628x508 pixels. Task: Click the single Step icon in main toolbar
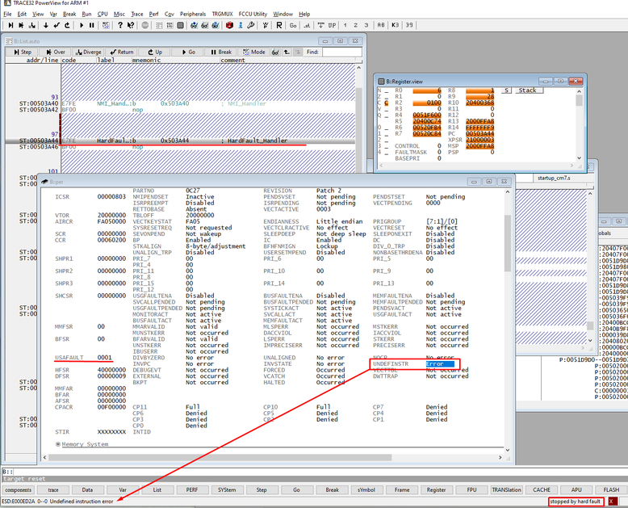(10, 25)
